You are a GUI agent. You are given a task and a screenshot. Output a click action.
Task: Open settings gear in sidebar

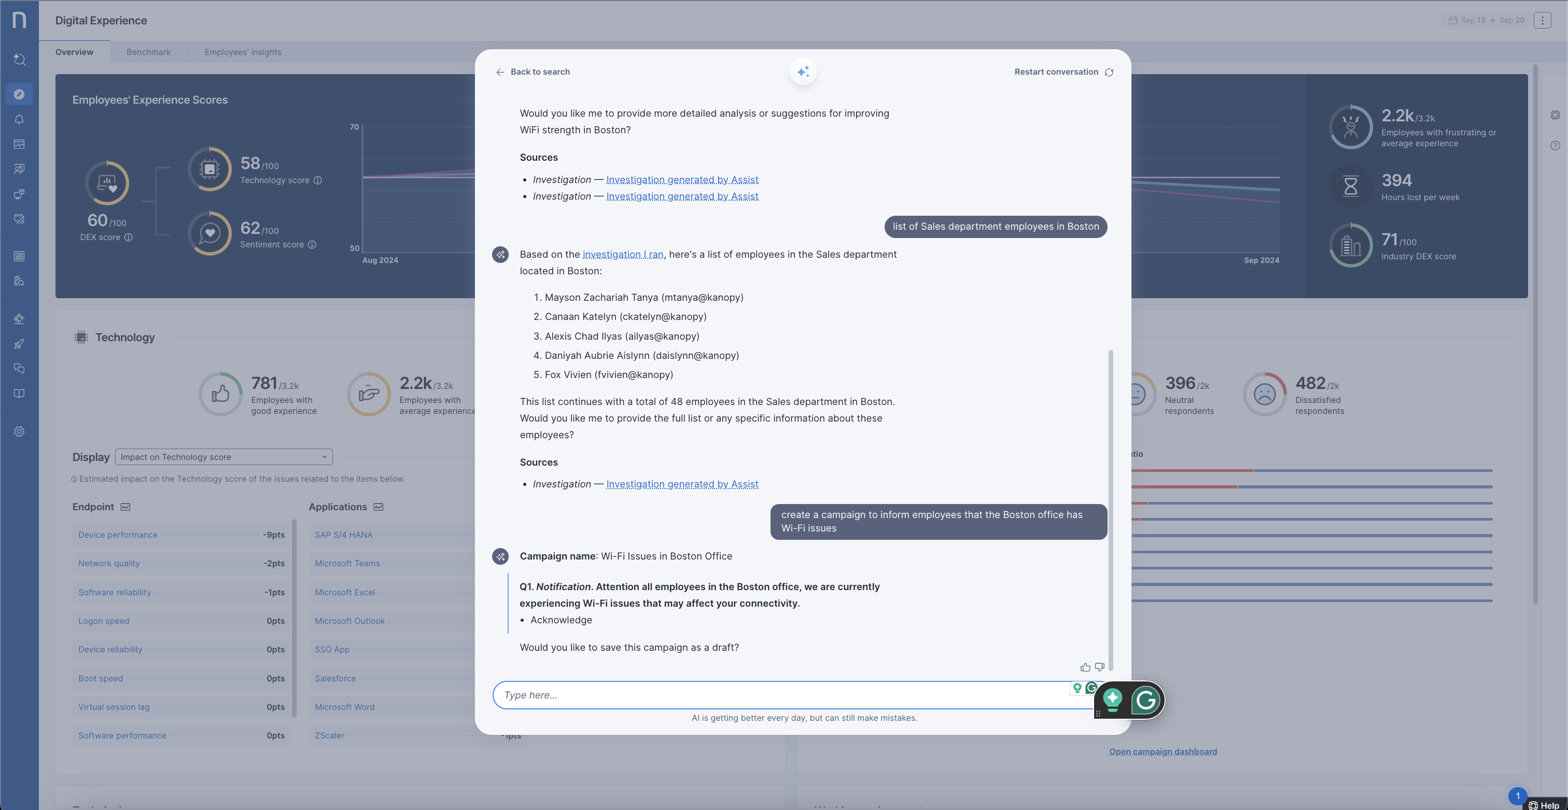[20, 431]
